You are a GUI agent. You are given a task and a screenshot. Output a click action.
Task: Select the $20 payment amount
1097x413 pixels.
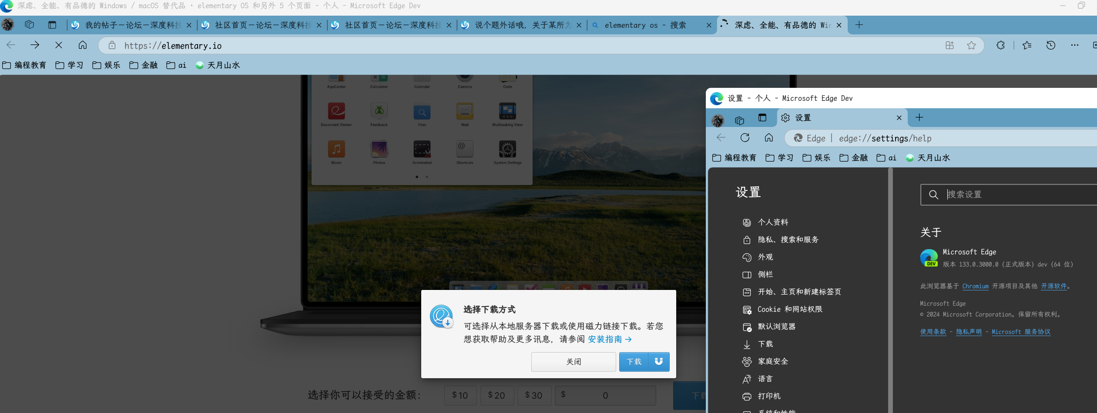pos(497,395)
